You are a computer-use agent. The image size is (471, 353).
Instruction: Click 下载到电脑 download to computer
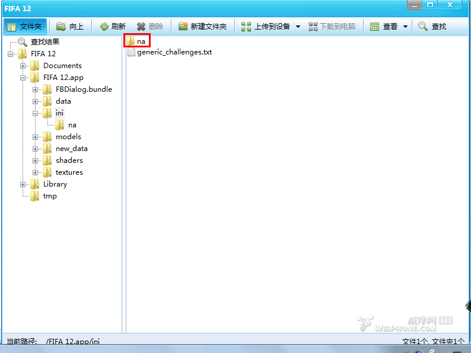click(x=332, y=27)
